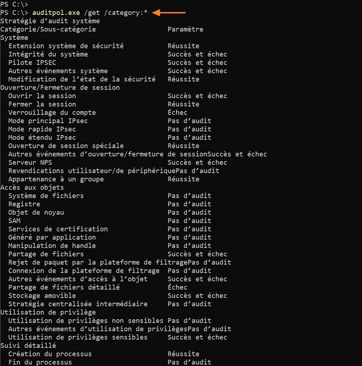Click the Objet de noyau entry

click(x=36, y=212)
